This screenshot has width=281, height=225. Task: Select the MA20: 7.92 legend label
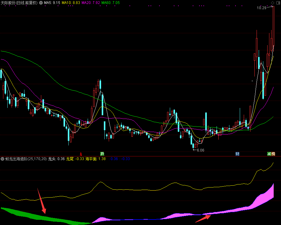click(91, 3)
